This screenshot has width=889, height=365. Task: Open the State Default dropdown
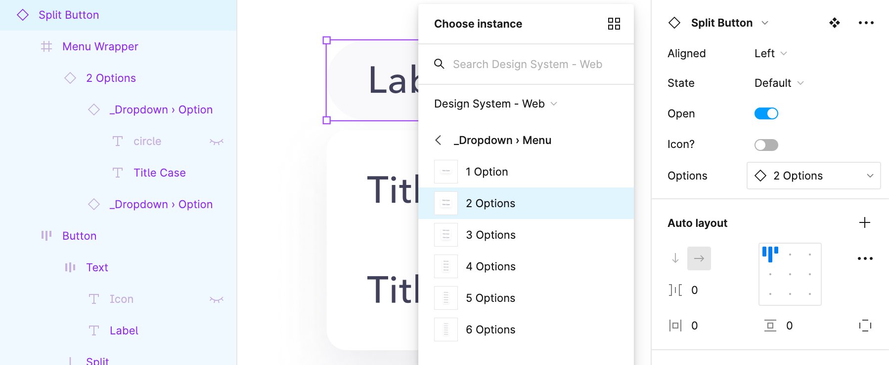[x=779, y=83]
